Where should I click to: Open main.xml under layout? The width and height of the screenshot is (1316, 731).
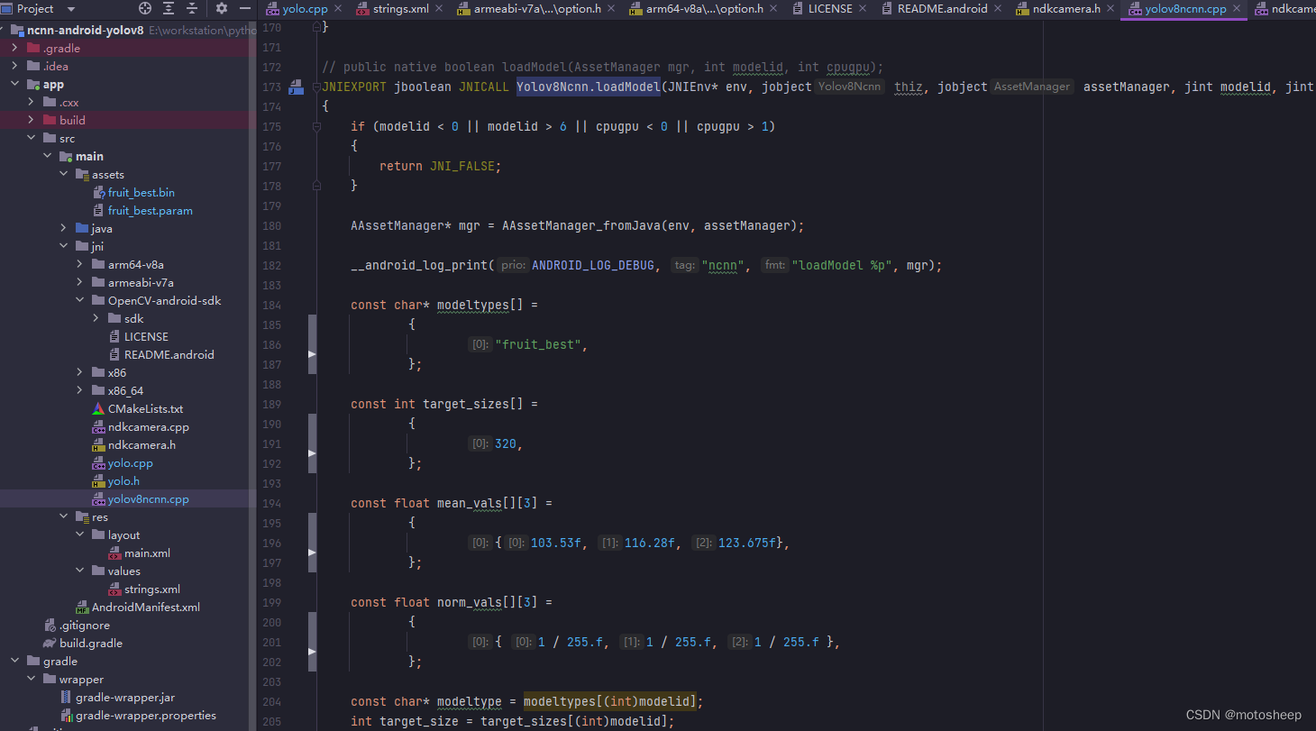tap(147, 553)
